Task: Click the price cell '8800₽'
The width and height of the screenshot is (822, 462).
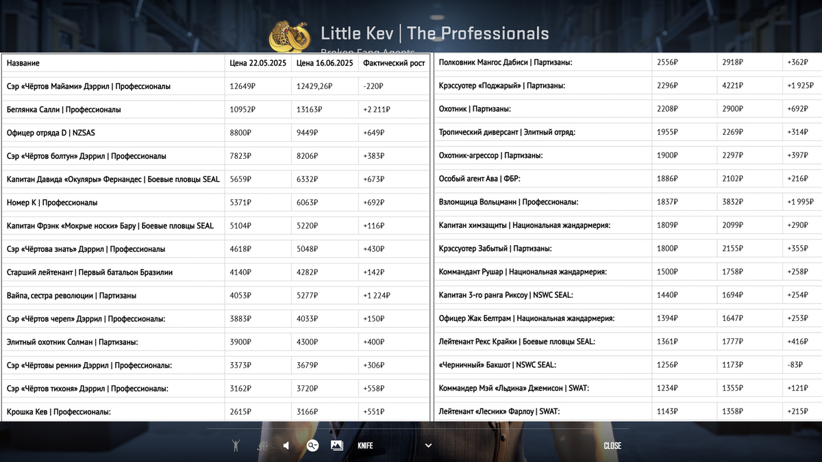Action: pos(240,133)
